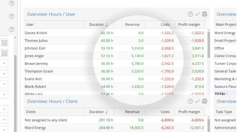237x132 pixels.
Task: Print the Hours / Client overview
Action: pyautogui.click(x=205, y=101)
